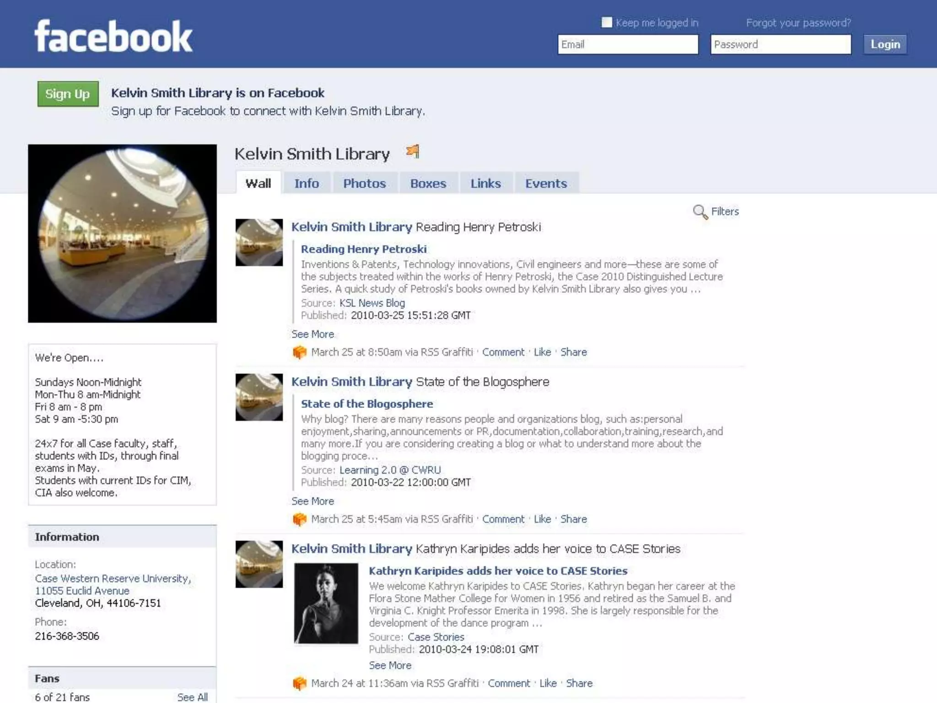Image resolution: width=937 pixels, height=703 pixels.
Task: Open the Filters magnifier icon
Action: pyautogui.click(x=700, y=212)
